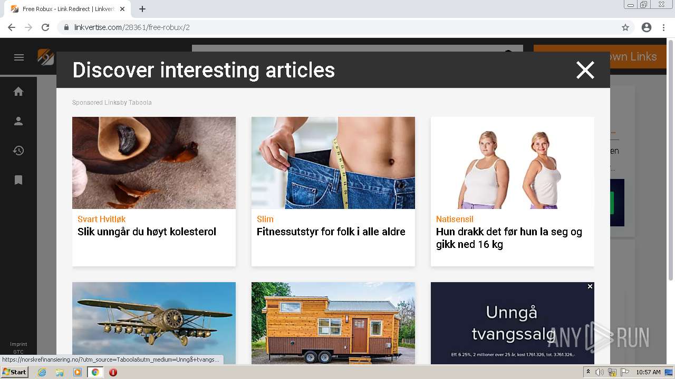The height and width of the screenshot is (379, 675).
Task: Click headline Hun drakk det før hun la seg
Action: [509, 238]
